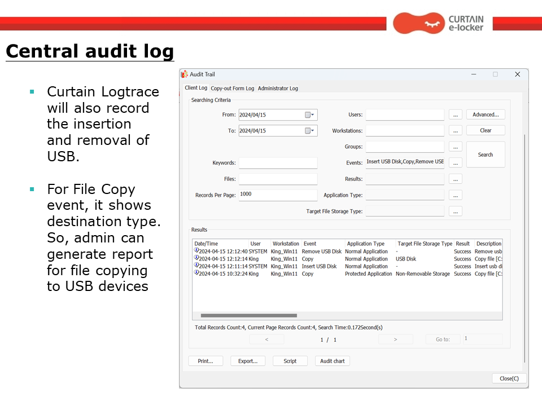Click the ellipsis icon beside Results

click(455, 179)
